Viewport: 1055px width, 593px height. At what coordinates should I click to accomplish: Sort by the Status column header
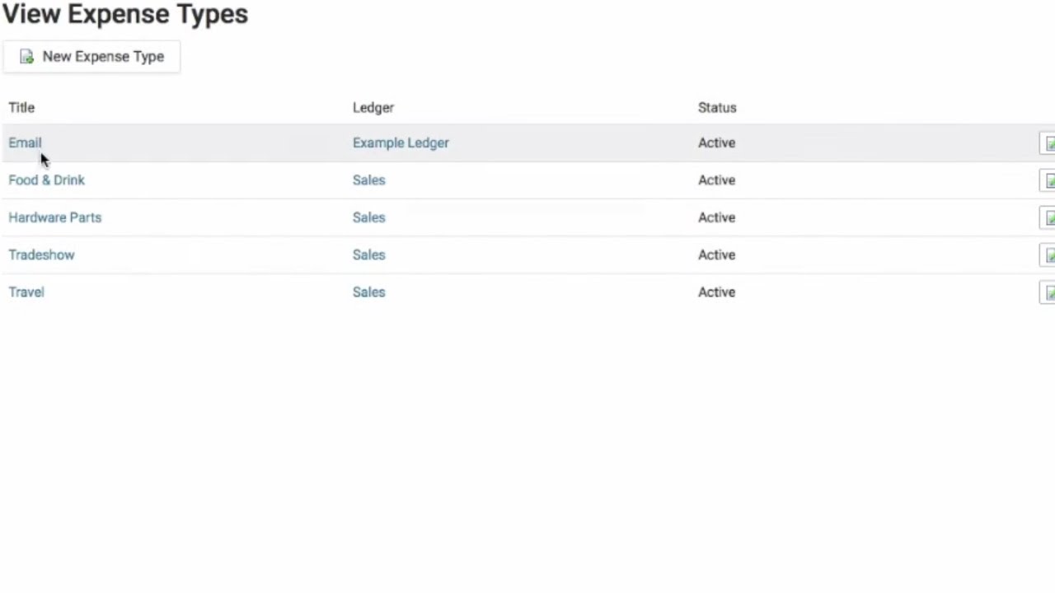tap(717, 107)
